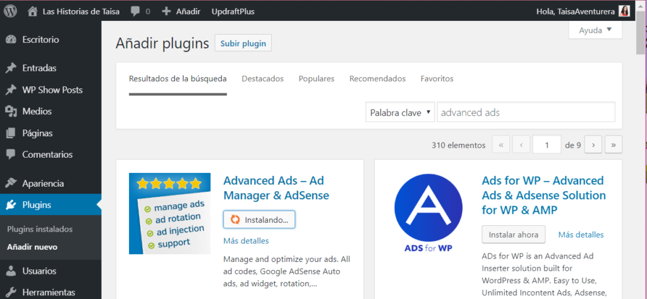Open Herramientas in the sidebar
Image resolution: width=647 pixels, height=299 pixels.
coord(49,293)
